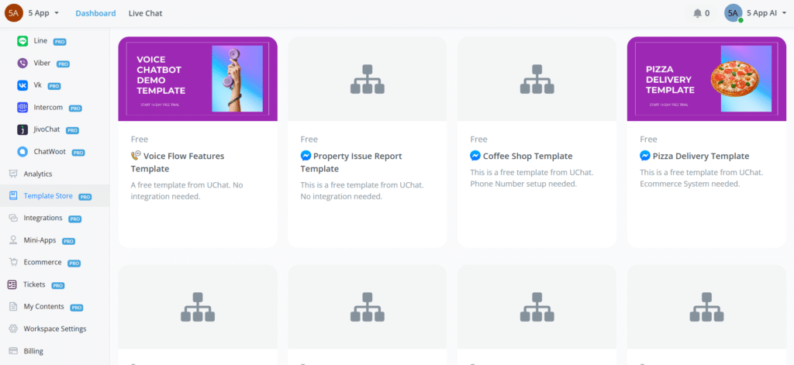Click the ChatWoot channel icon
This screenshot has width=794, height=365.
(22, 152)
